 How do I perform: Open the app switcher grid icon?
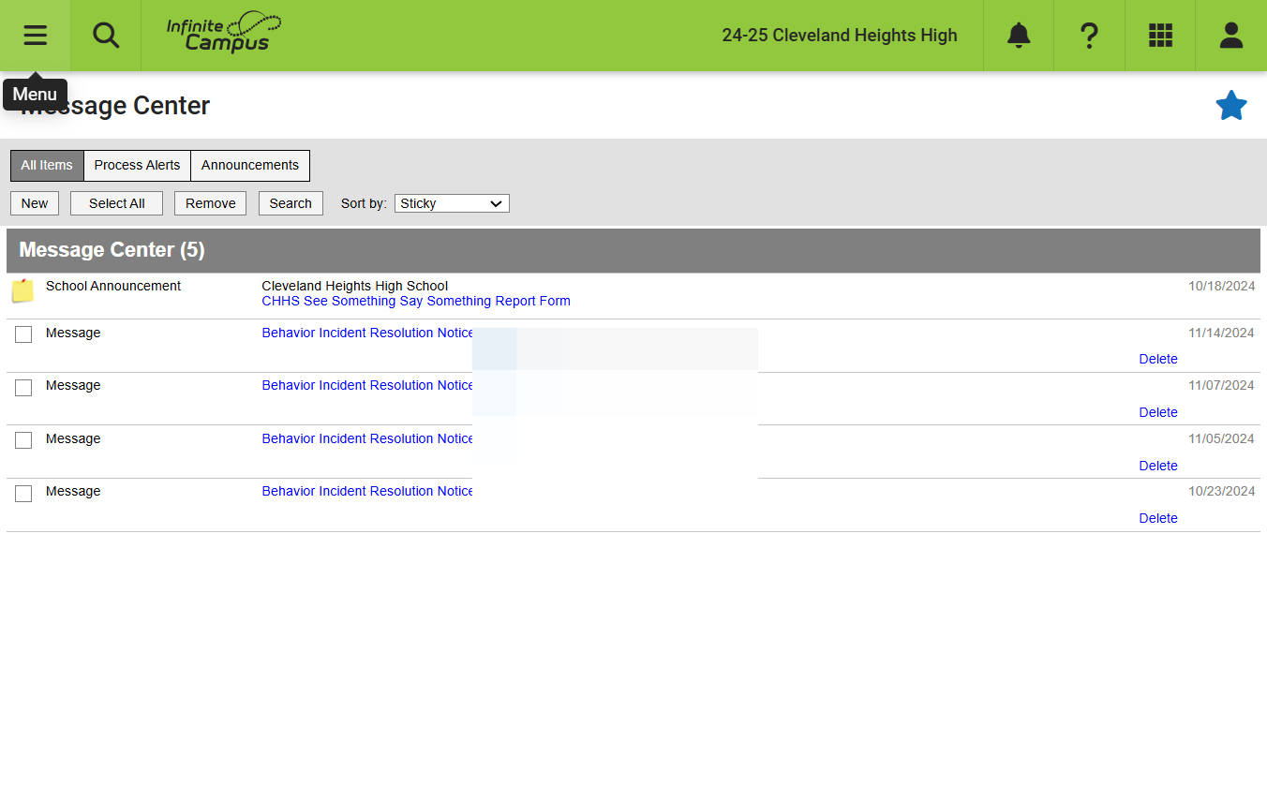[1160, 36]
